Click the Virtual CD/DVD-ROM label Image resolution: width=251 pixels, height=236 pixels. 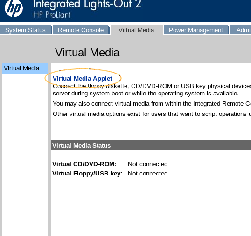[84, 164]
